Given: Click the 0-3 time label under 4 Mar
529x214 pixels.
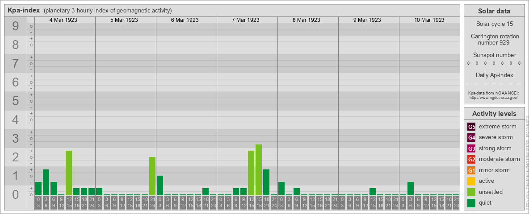Looking at the screenshot, I should [x=38, y=203].
